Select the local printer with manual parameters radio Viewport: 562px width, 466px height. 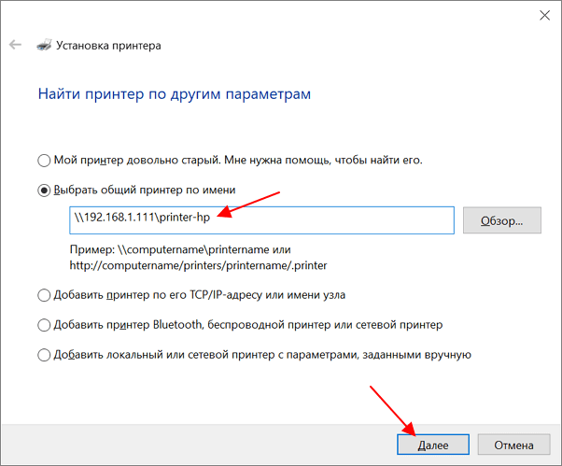pyautogui.click(x=44, y=355)
